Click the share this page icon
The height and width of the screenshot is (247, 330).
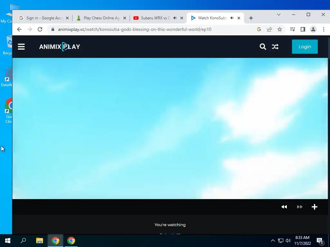tap(269, 29)
